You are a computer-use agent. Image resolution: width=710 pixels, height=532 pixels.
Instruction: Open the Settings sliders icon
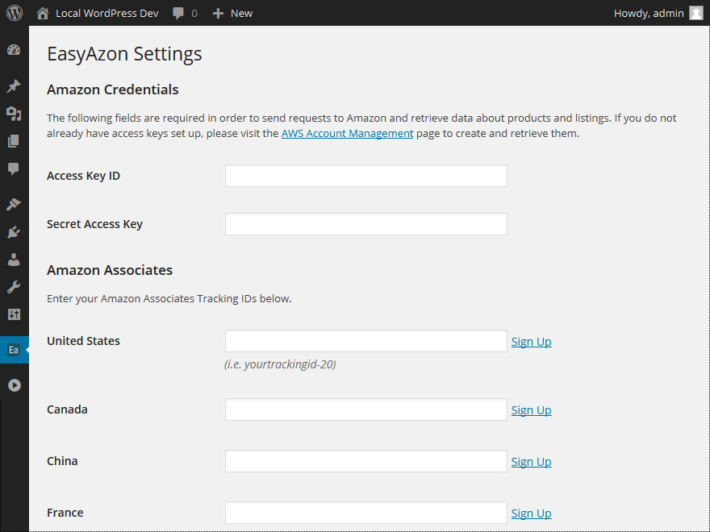14,314
